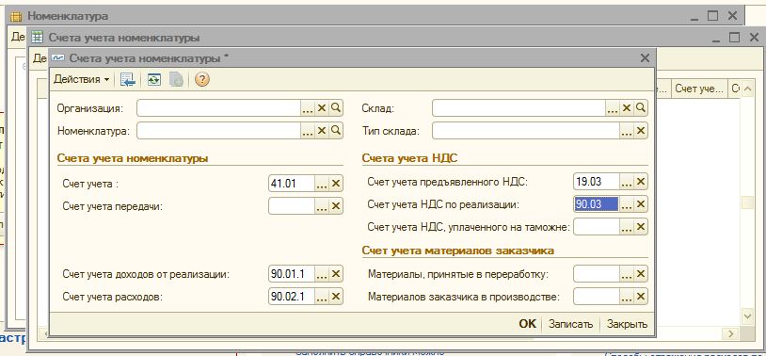Click into the Организация input field

coord(219,108)
